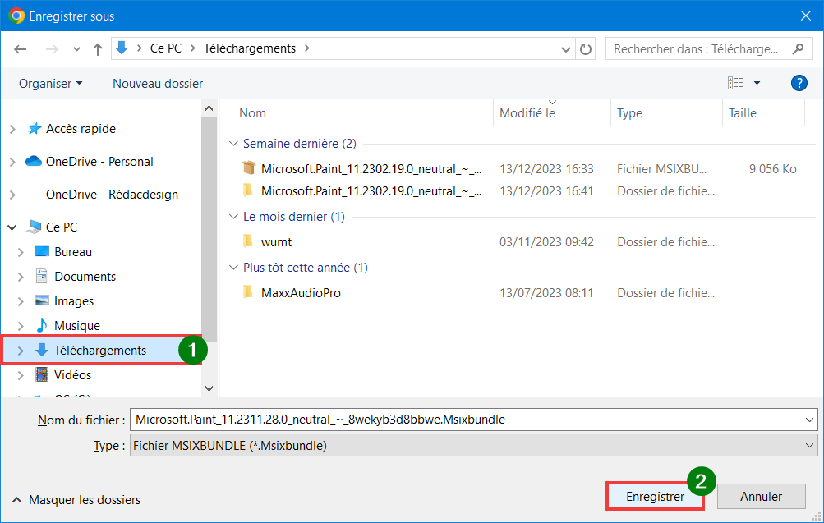Expand Accès rapide in the tree
The height and width of the screenshot is (523, 824).
[12, 129]
